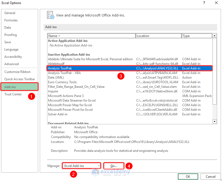Select the Save category
Viewport: 222px width, 181px height.
click(x=8, y=42)
